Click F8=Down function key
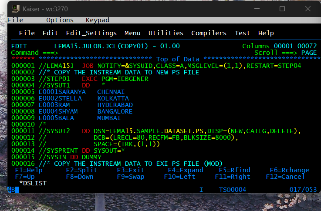Image resolution: width=321 pixels, height=211 pixels. [80, 177]
